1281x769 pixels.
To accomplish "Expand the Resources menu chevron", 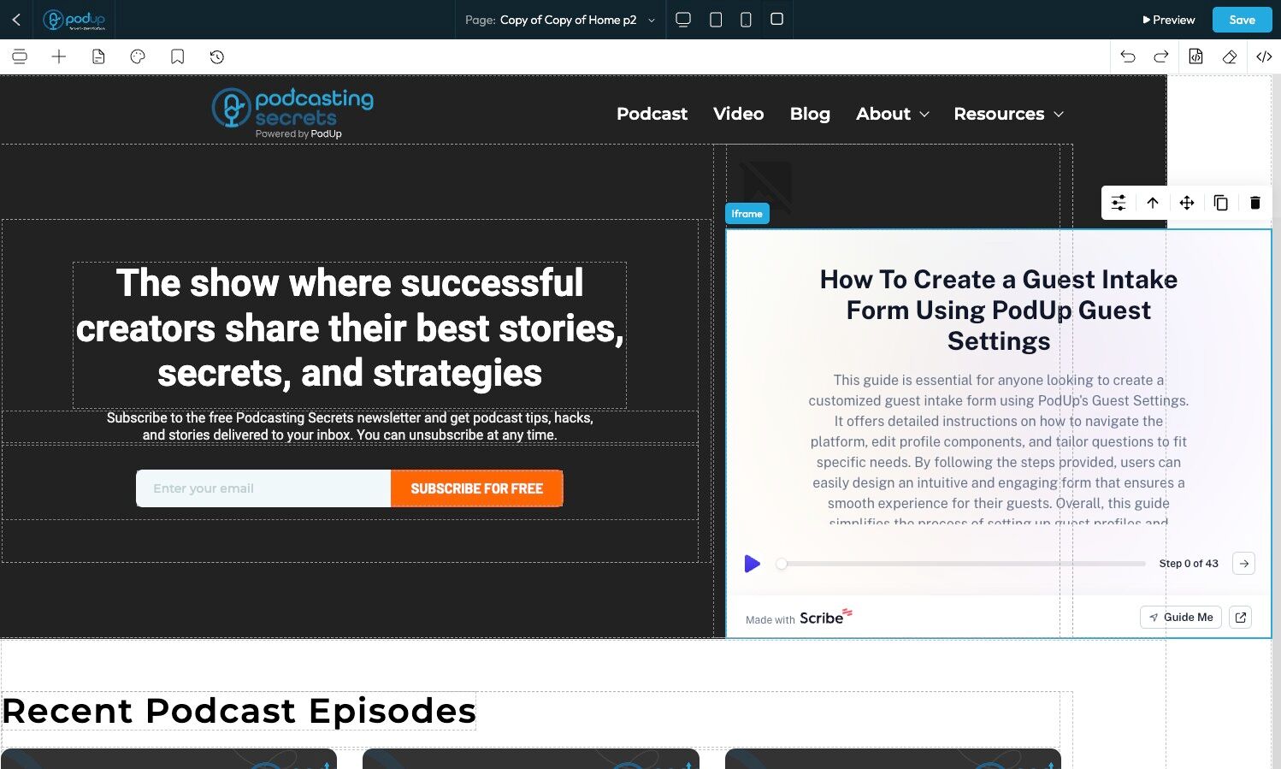I will (x=1059, y=114).
